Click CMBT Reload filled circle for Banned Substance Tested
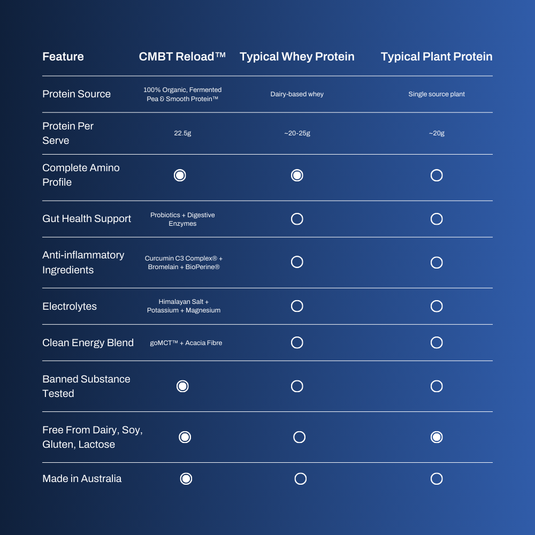This screenshot has width=535, height=535. (x=182, y=386)
